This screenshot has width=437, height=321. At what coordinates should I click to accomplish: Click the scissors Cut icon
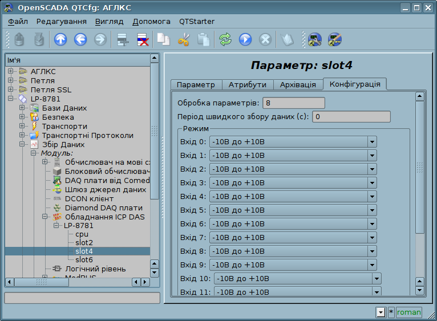tap(184, 39)
